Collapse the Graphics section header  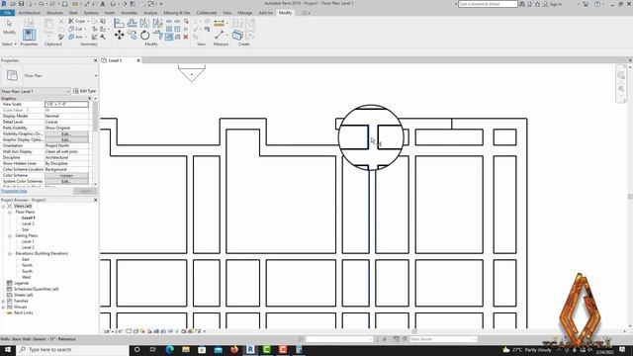tap(89, 99)
